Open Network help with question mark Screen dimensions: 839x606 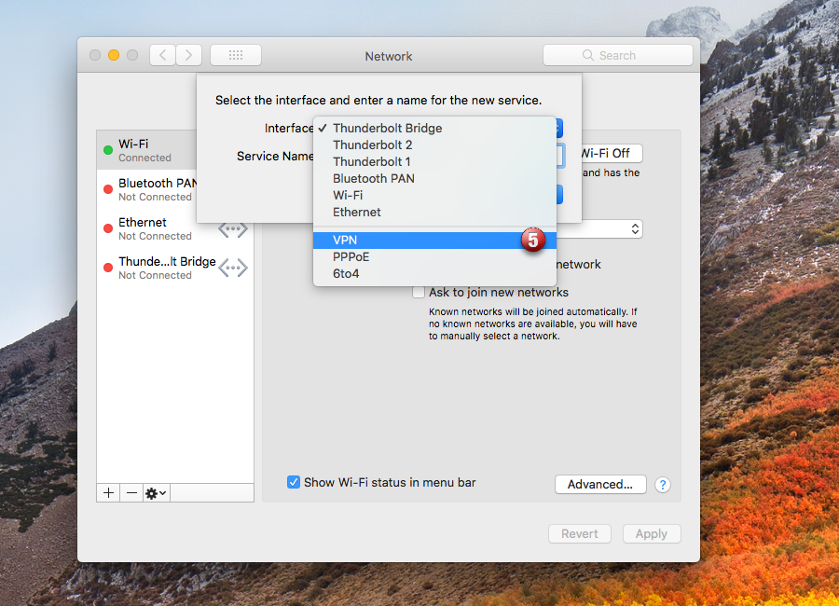click(663, 485)
